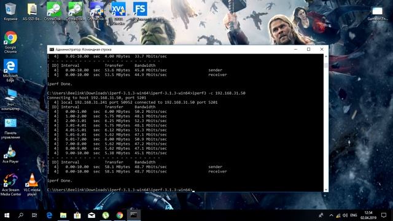Image resolution: width=393 pixels, height=221 pixels.
Task: Select the blue CrystalDisk desktop shortcut
Action: [x=97, y=11]
